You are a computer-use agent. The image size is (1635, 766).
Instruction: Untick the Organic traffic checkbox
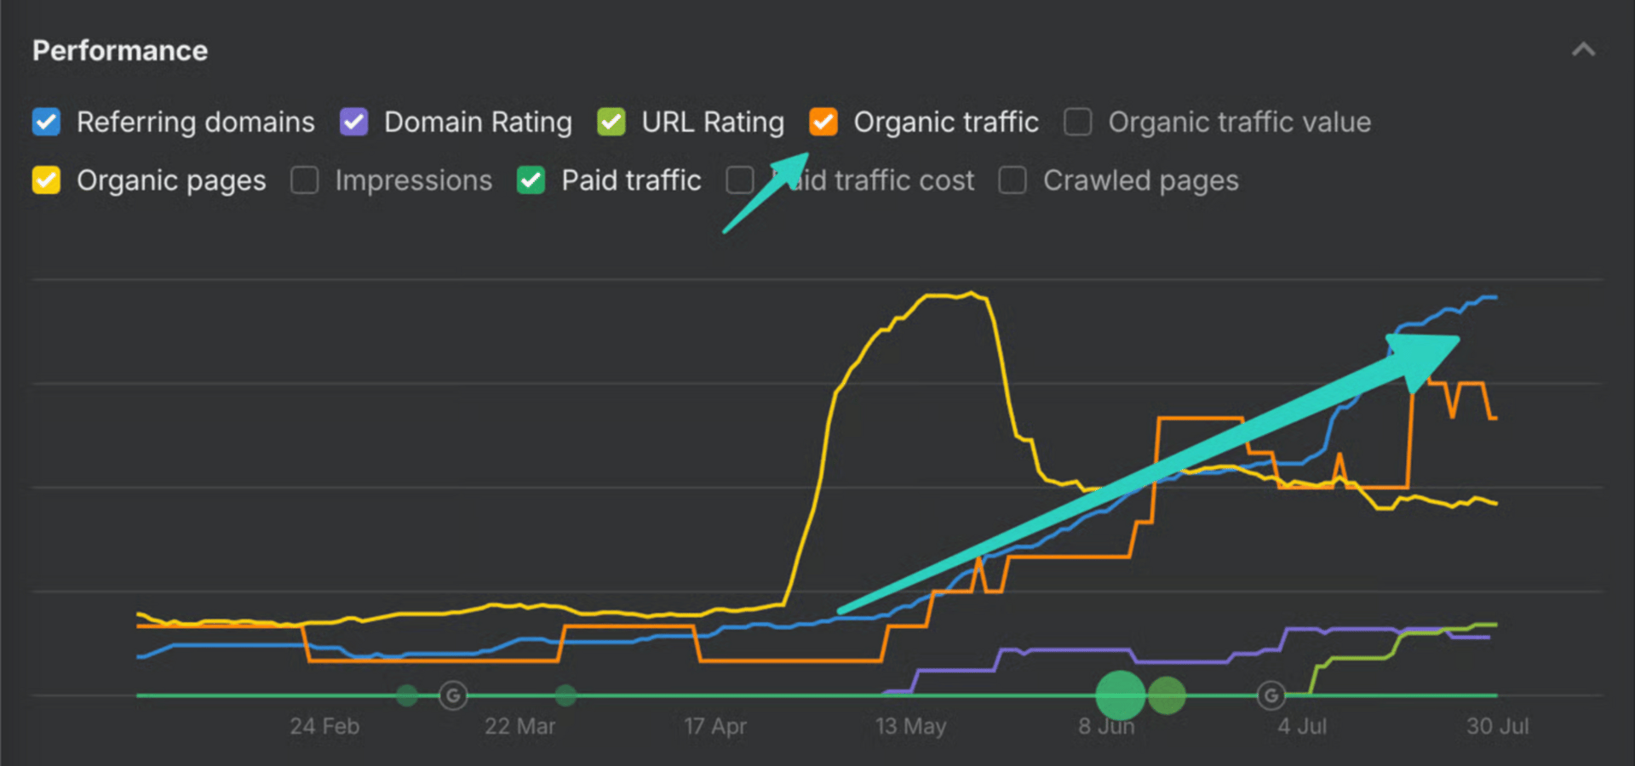pos(823,122)
